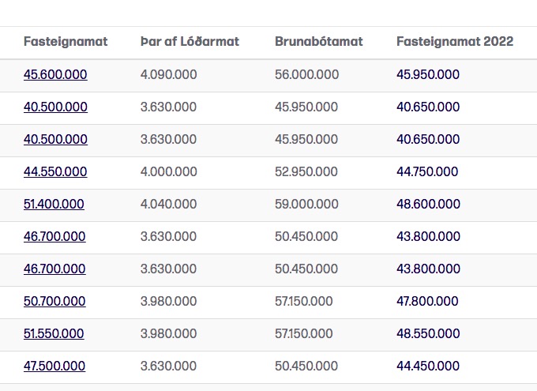This screenshot has height=391, width=537.
Task: Select the 4.090.000 Lóðarmat cell
Action: (168, 74)
